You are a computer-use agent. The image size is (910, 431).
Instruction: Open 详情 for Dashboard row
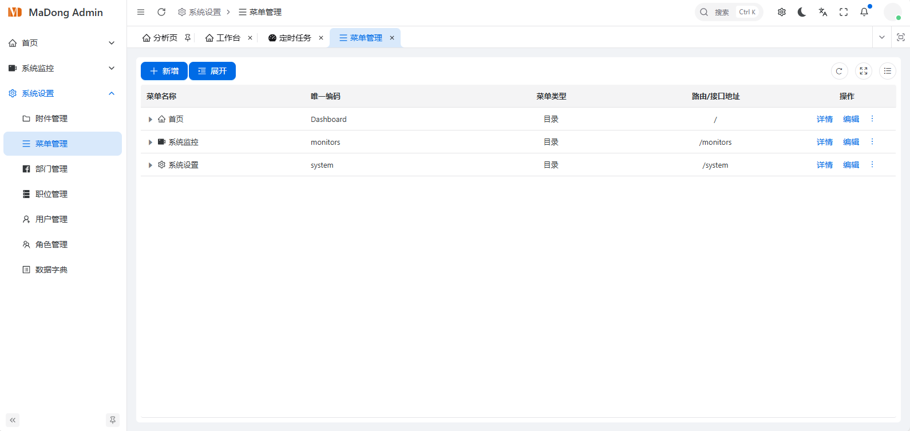click(x=825, y=119)
